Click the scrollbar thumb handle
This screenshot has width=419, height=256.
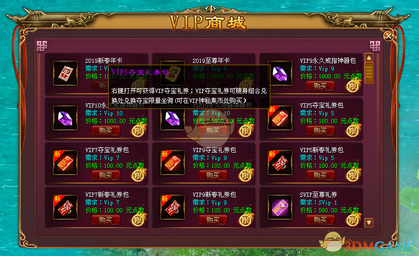click(x=369, y=73)
